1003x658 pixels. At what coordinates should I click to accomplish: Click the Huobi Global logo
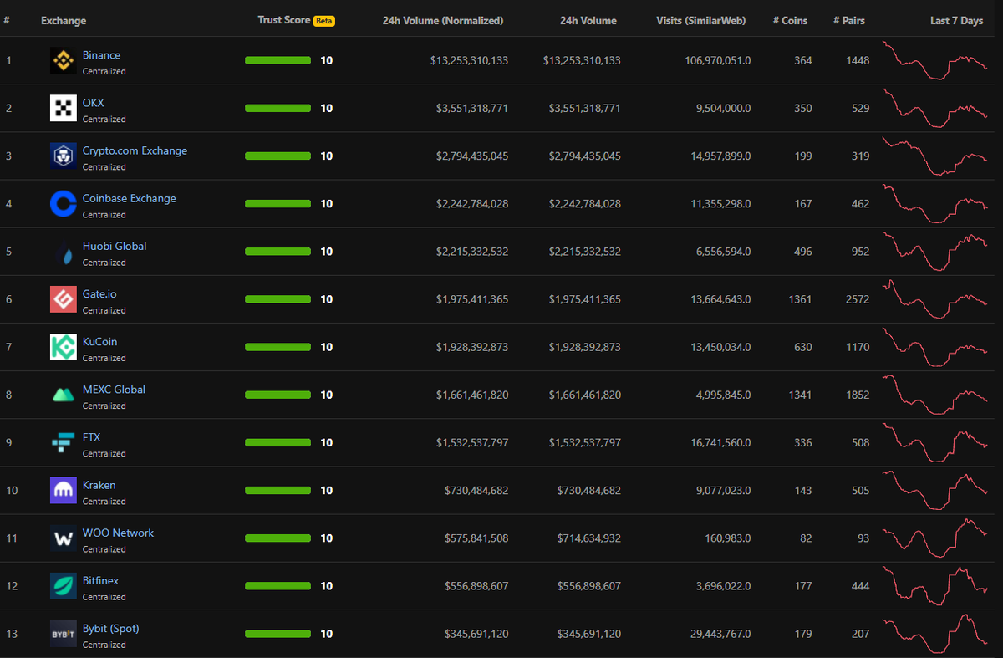tap(64, 252)
